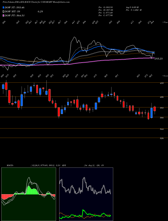168x221 pixels.
Task: Click the ADX (14 day) values text
Action: pyautogui.click(x=94, y=165)
